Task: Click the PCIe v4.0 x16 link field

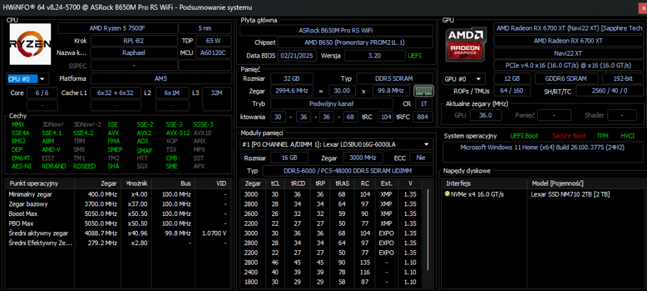Action: click(x=568, y=65)
